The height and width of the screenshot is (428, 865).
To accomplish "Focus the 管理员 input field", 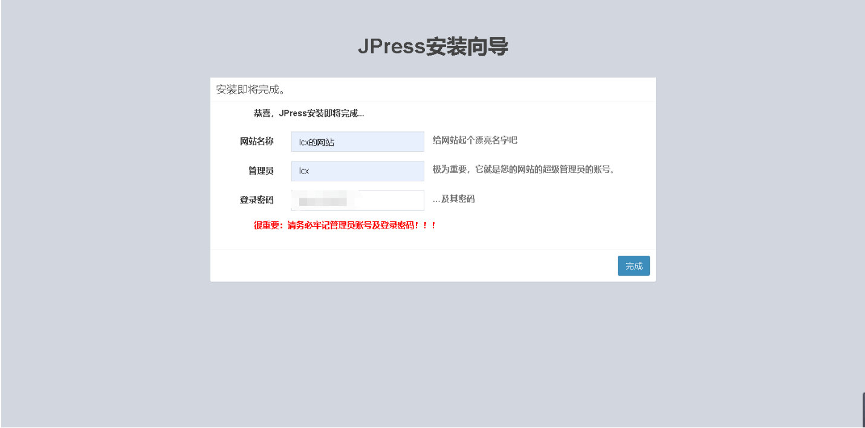I will (358, 171).
